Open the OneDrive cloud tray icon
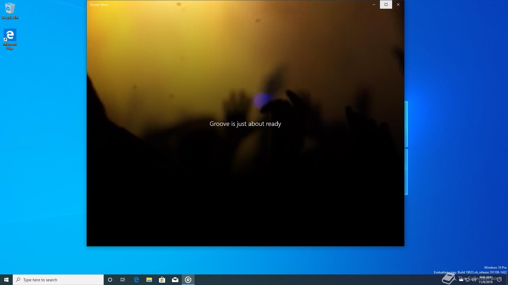The height and width of the screenshot is (285, 508). point(461,280)
